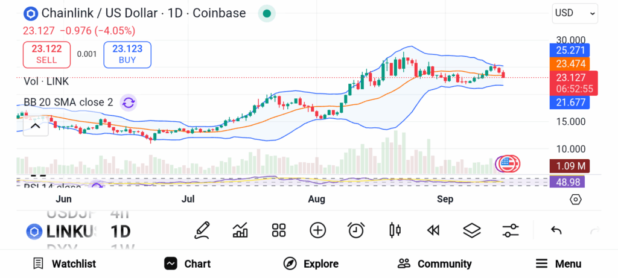Open the indicators chart icon
The width and height of the screenshot is (618, 278).
(x=240, y=230)
